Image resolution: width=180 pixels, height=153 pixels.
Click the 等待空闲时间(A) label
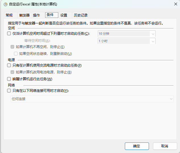[x=37, y=40]
